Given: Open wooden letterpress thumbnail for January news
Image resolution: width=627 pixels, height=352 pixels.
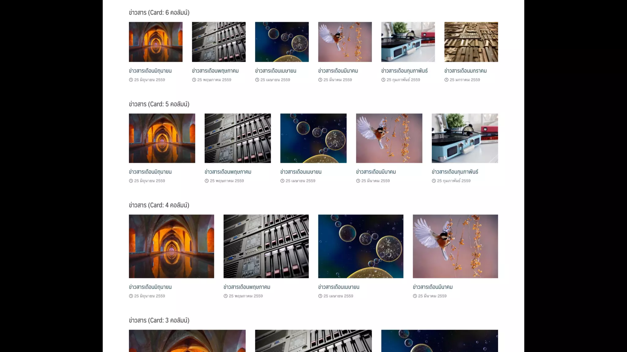Looking at the screenshot, I should [471, 42].
